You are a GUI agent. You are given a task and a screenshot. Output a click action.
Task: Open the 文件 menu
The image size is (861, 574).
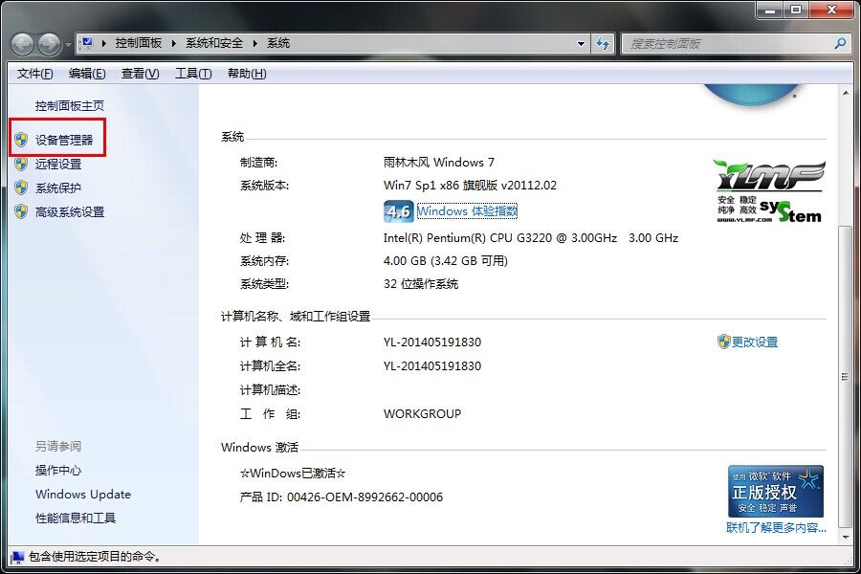pyautogui.click(x=33, y=73)
